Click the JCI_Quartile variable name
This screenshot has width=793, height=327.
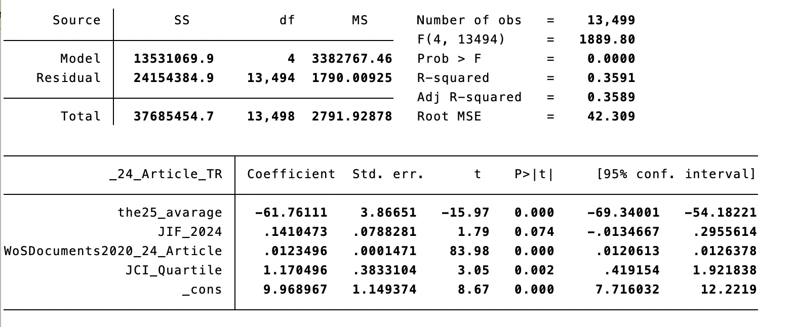pyautogui.click(x=174, y=270)
